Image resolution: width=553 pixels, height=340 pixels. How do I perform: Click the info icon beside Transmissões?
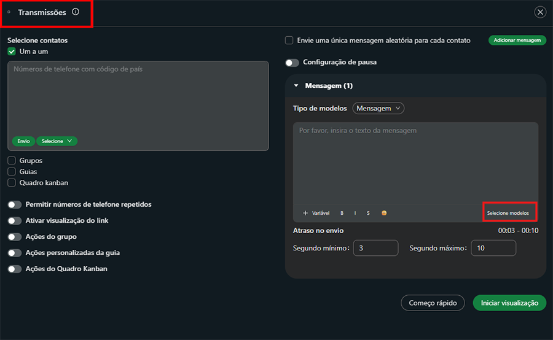pos(76,12)
